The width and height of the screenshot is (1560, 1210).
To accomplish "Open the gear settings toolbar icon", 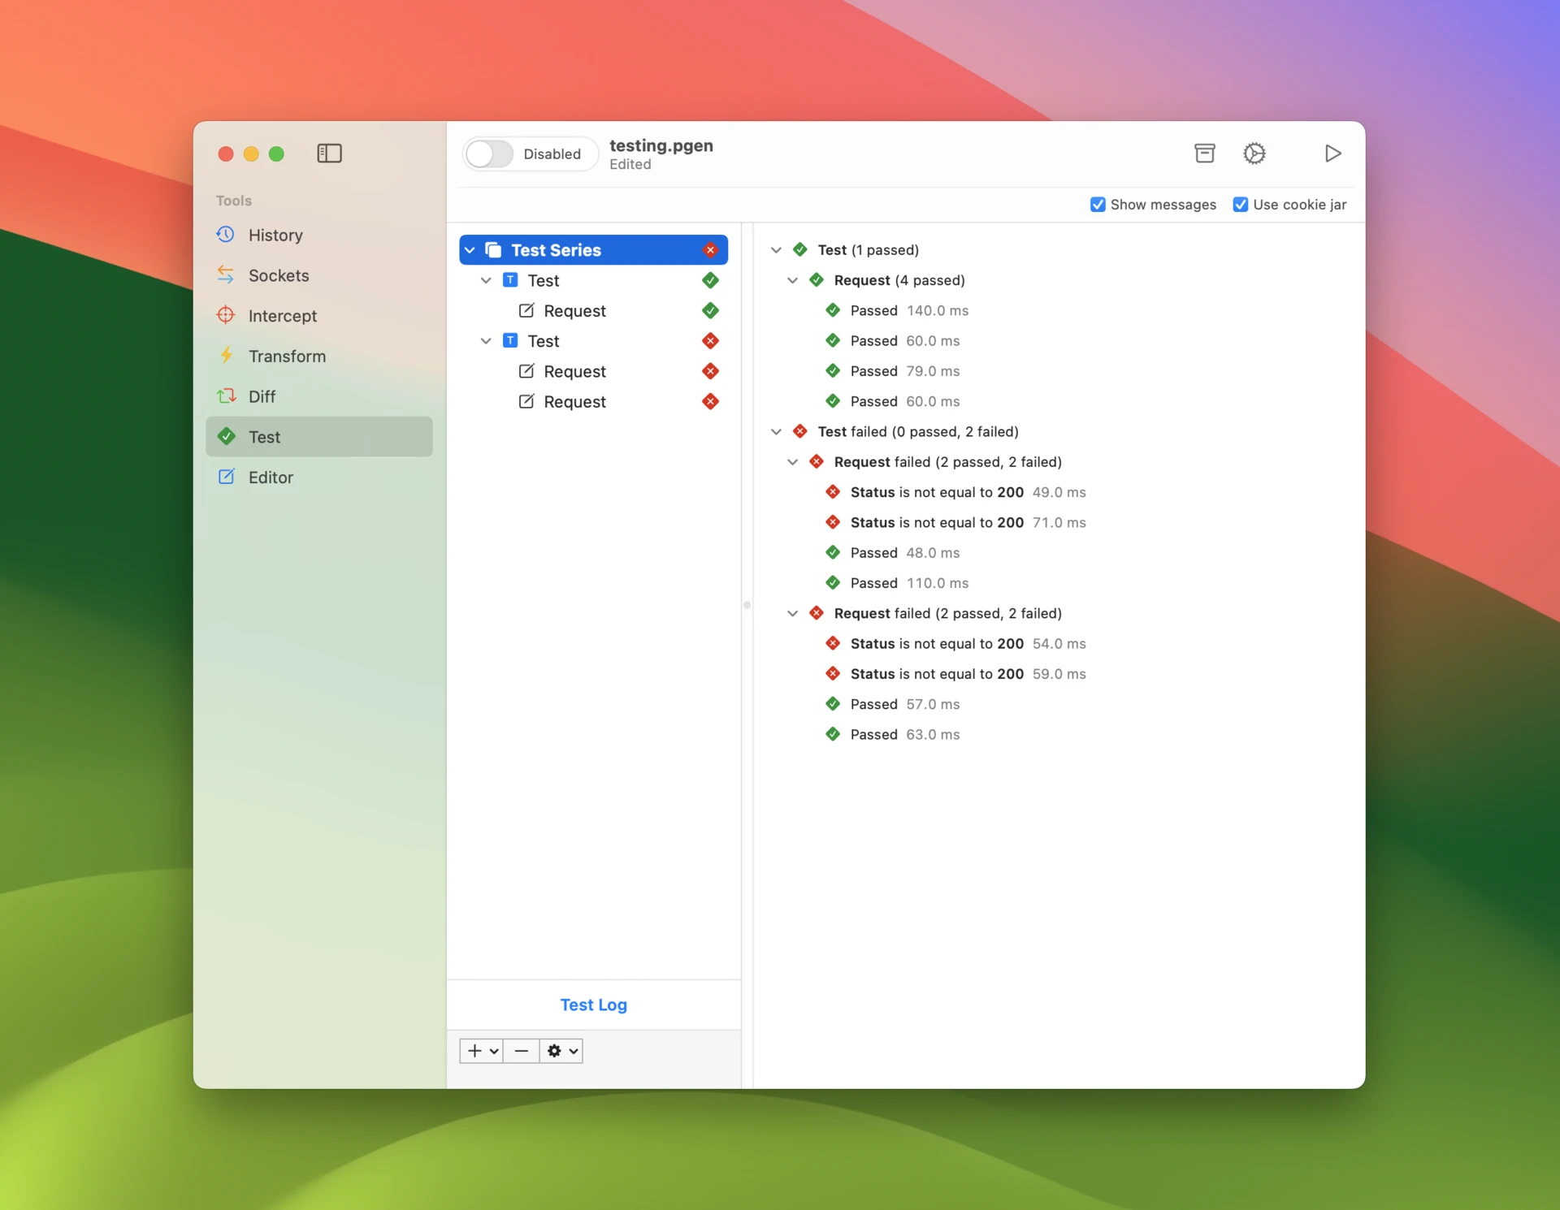I will (1254, 153).
